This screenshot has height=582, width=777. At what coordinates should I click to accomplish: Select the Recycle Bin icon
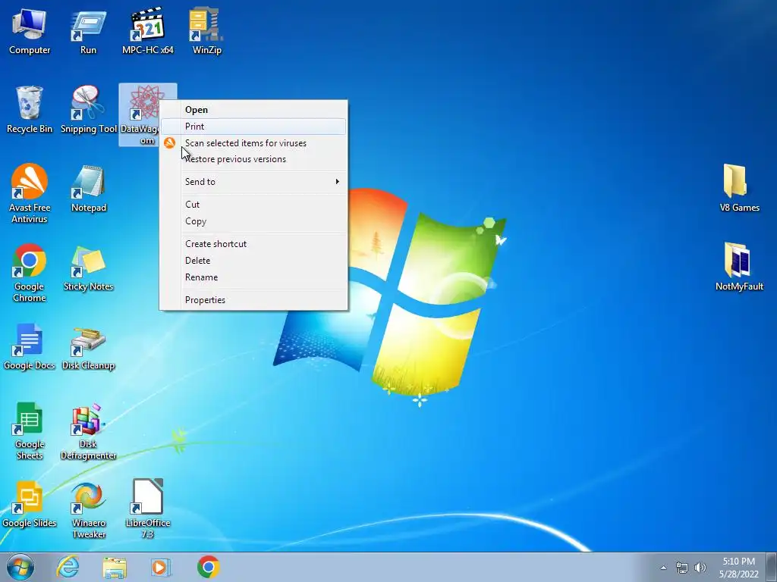30,110
